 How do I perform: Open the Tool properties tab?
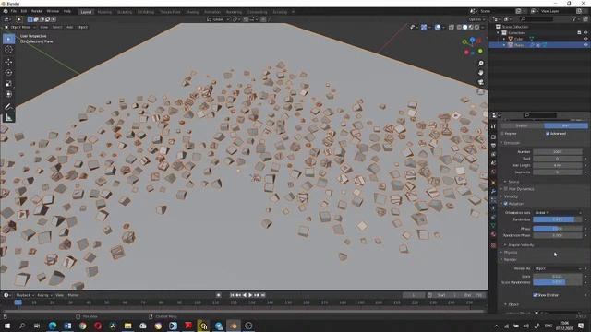493,126
